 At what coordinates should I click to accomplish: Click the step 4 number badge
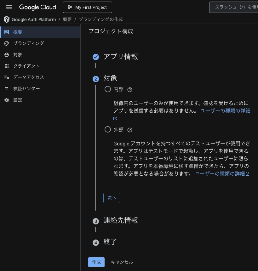click(x=96, y=243)
